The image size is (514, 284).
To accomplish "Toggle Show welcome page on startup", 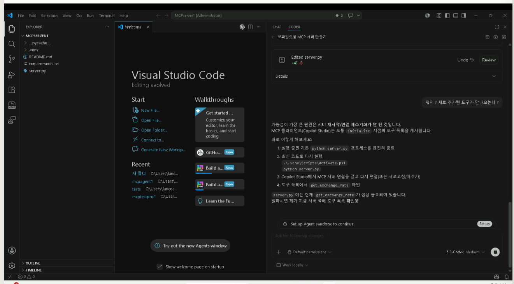I will pos(159,267).
